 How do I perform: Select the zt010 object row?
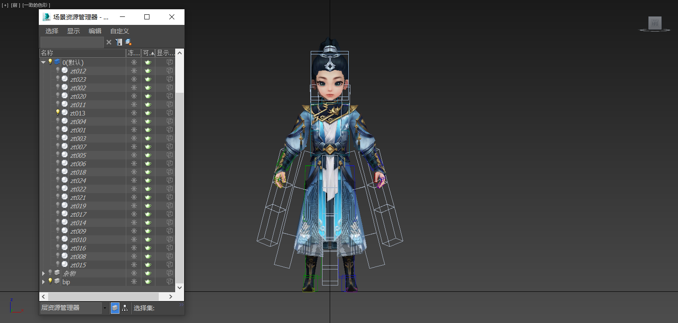pyautogui.click(x=108, y=240)
